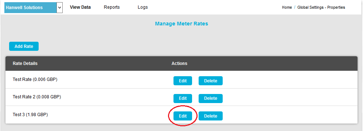Open the Logs menu
363x131 pixels.
143,7
